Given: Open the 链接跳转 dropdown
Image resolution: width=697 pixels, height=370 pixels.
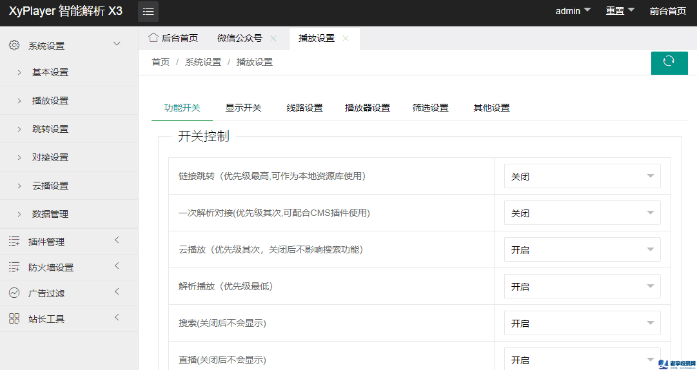Looking at the screenshot, I should pos(582,176).
